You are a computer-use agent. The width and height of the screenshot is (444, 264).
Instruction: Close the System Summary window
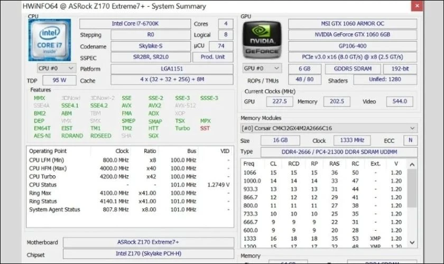pos(417,6)
